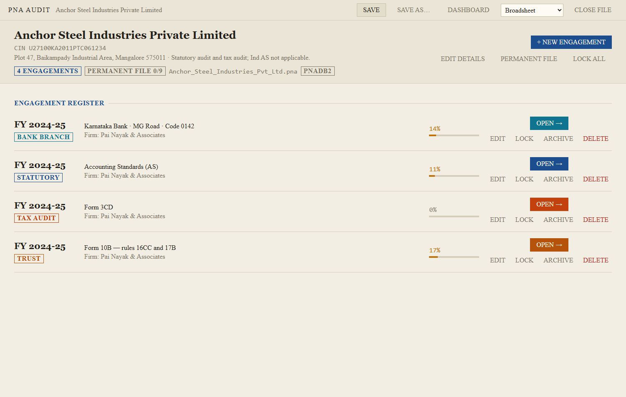This screenshot has width=626, height=397.
Task: Open the Broadsheet theme dropdown
Action: click(532, 10)
